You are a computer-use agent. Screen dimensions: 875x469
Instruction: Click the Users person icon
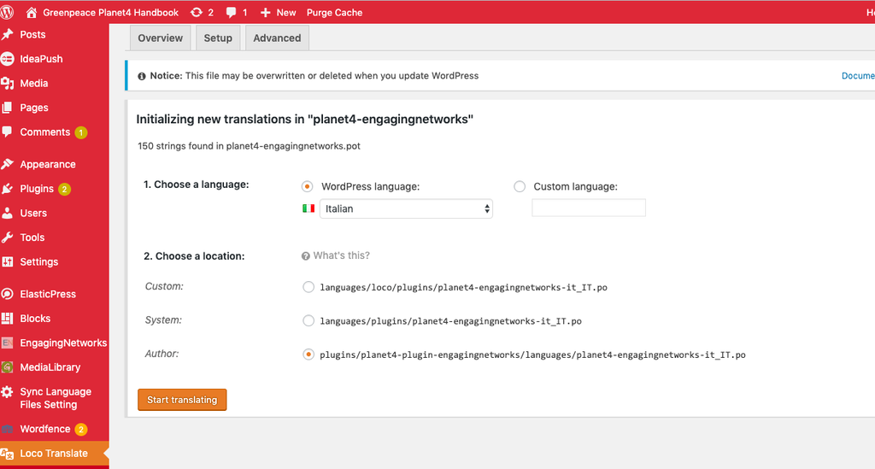[7, 213]
